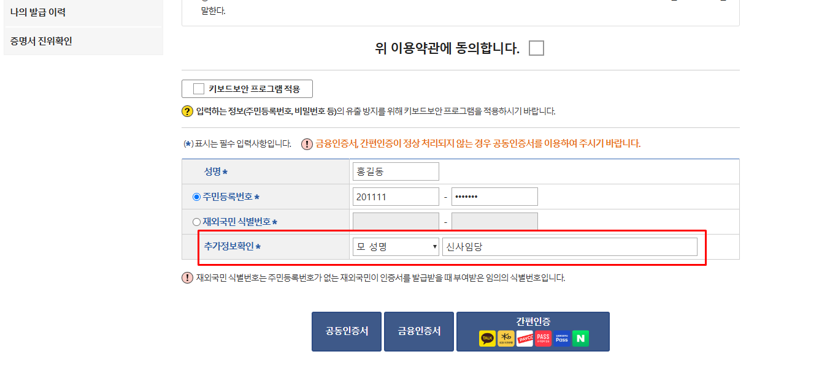Image resolution: width=838 pixels, height=365 pixels.
Task: Click the warning icon next to 금융인증서 notice
Action: 306,144
